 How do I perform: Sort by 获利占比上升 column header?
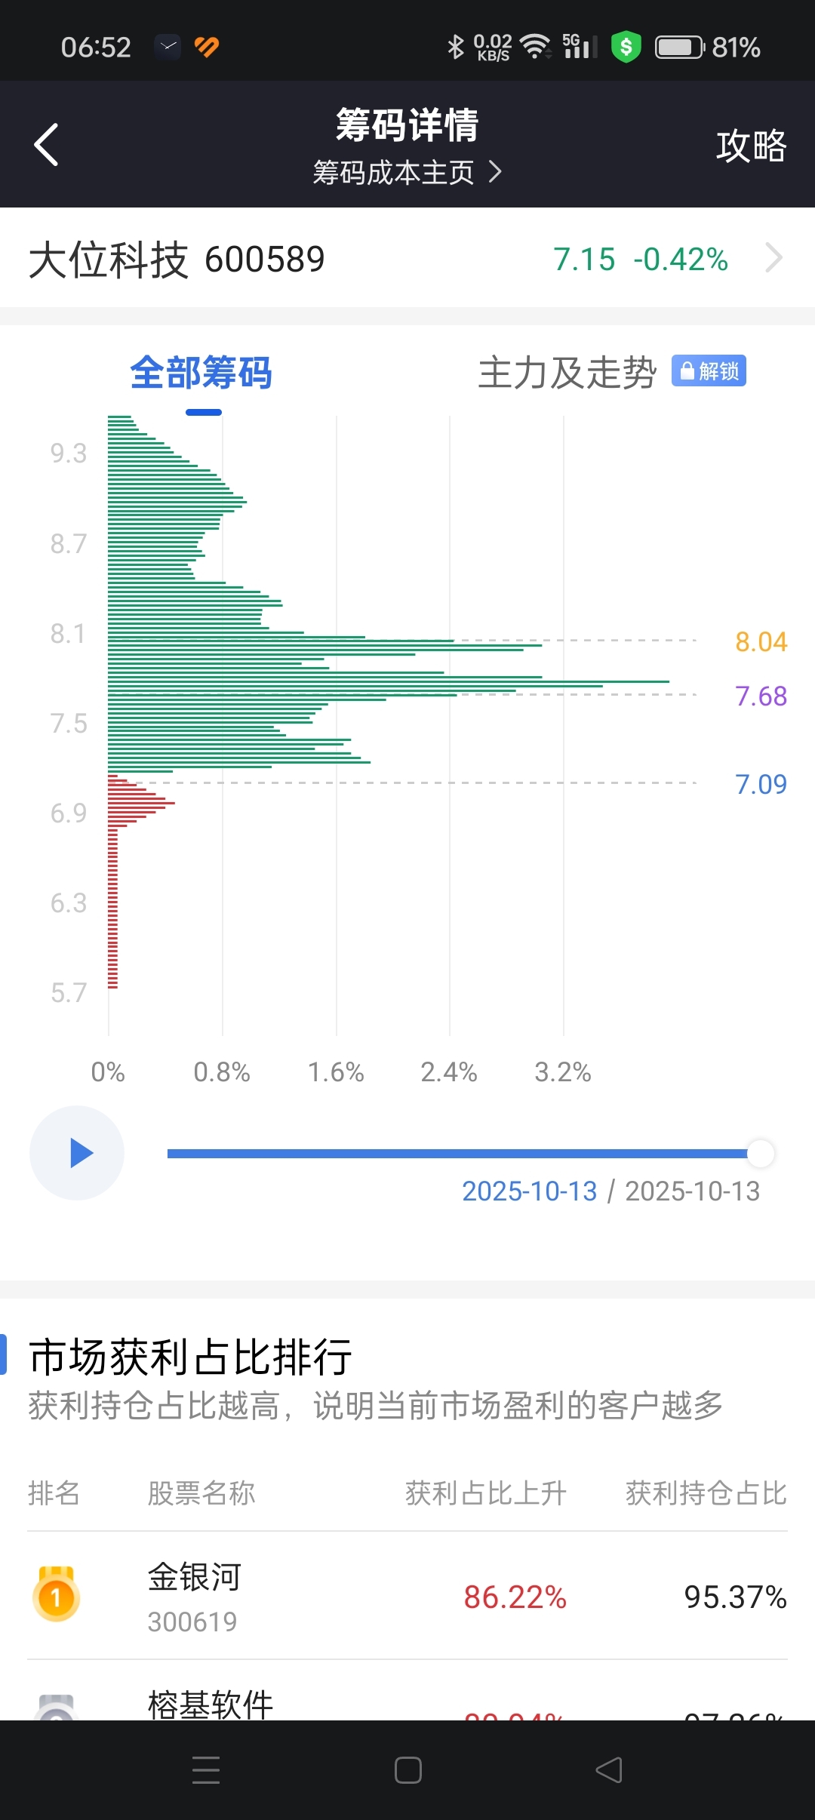click(485, 1493)
